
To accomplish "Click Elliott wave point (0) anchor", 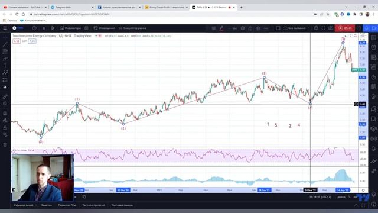I will click(x=41, y=138).
